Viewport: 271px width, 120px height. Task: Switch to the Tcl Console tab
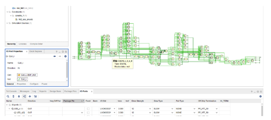point(12,91)
